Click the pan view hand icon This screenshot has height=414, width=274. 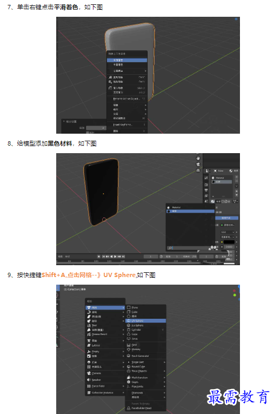198,158
